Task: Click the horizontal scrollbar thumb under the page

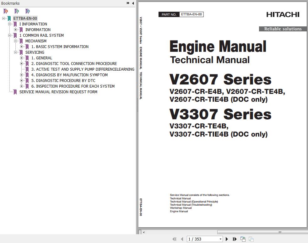Action: 262,232
